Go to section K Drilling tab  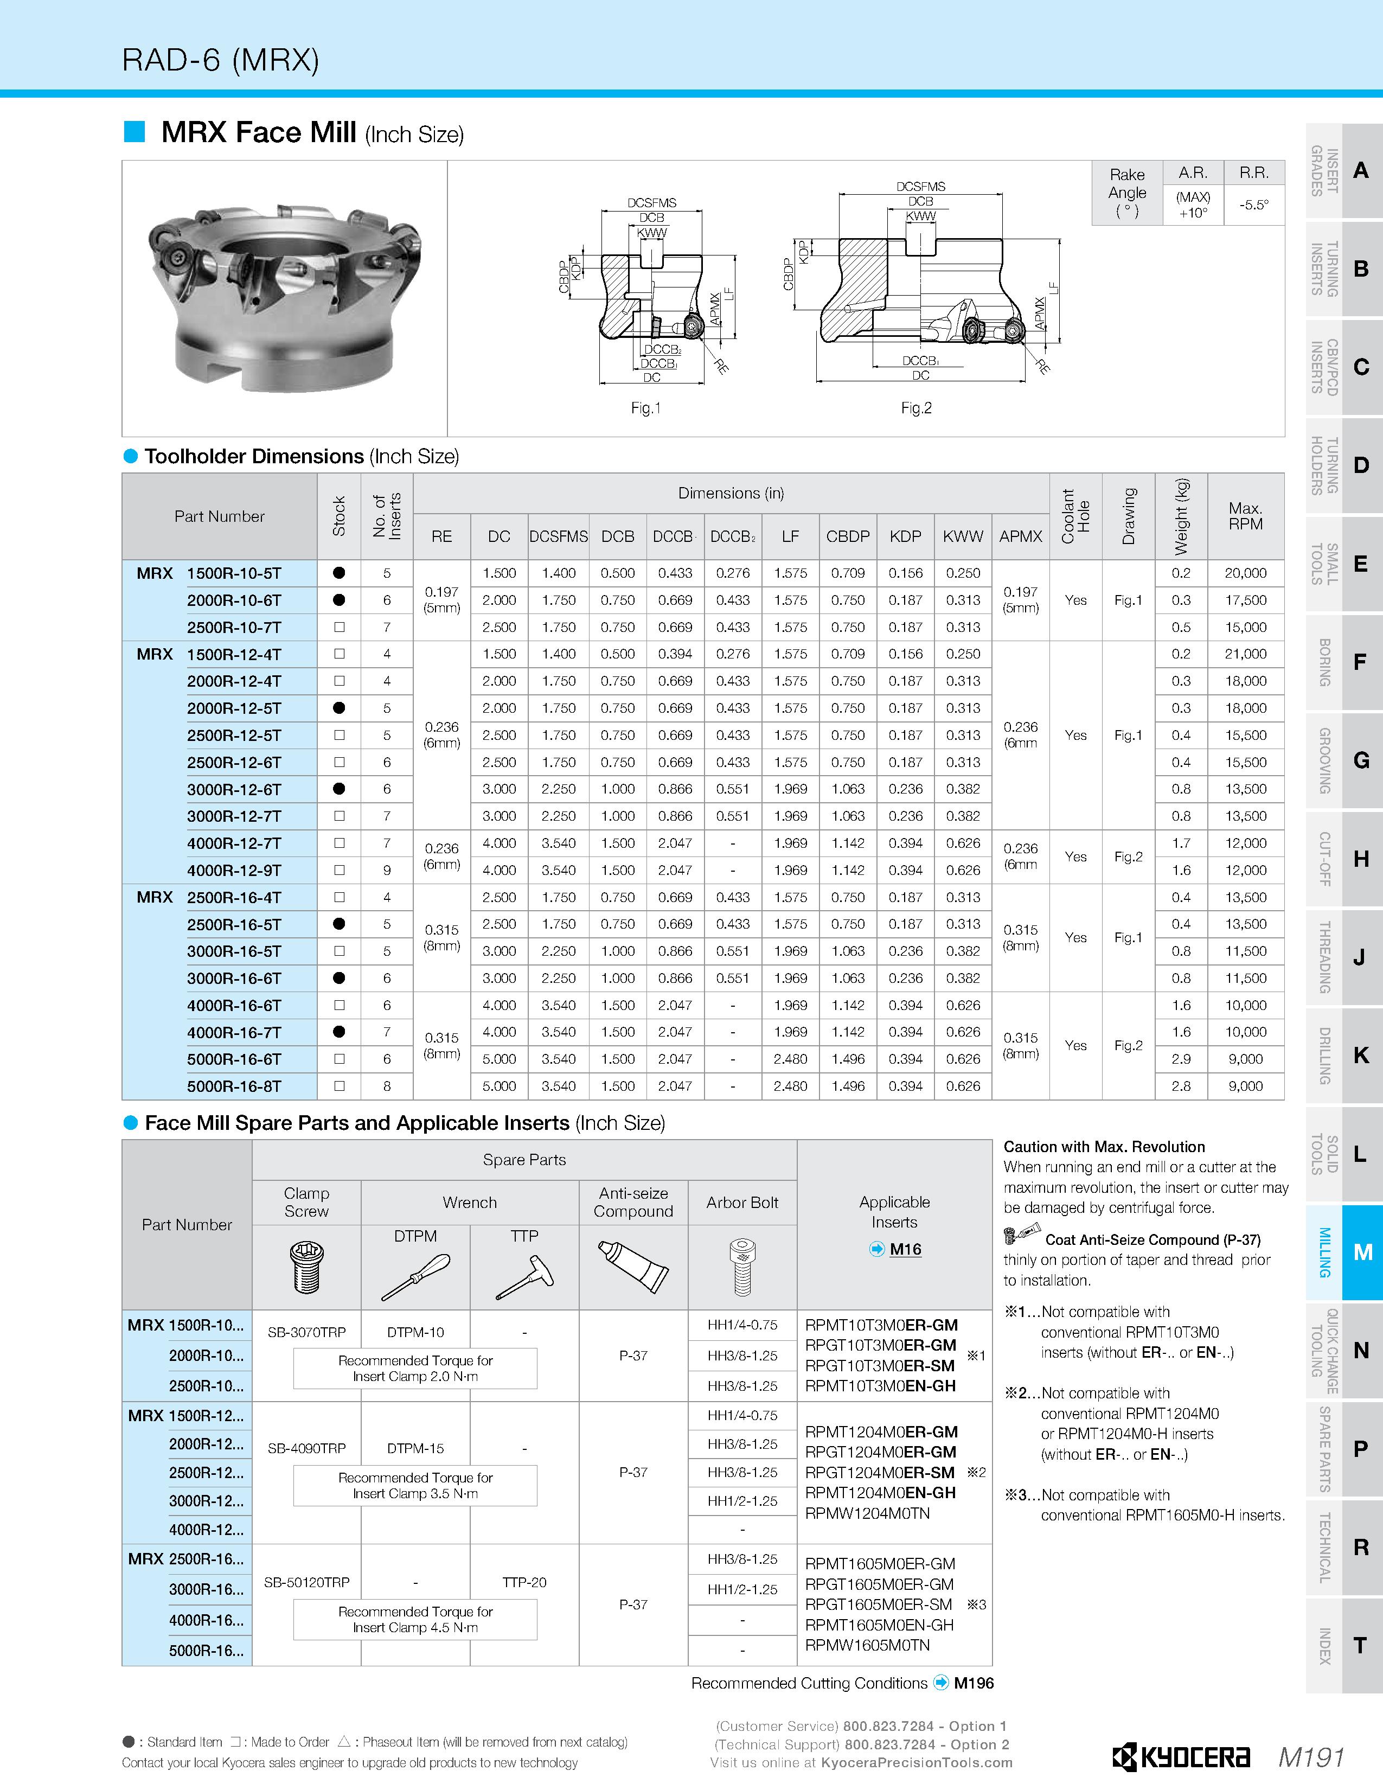click(x=1343, y=1056)
